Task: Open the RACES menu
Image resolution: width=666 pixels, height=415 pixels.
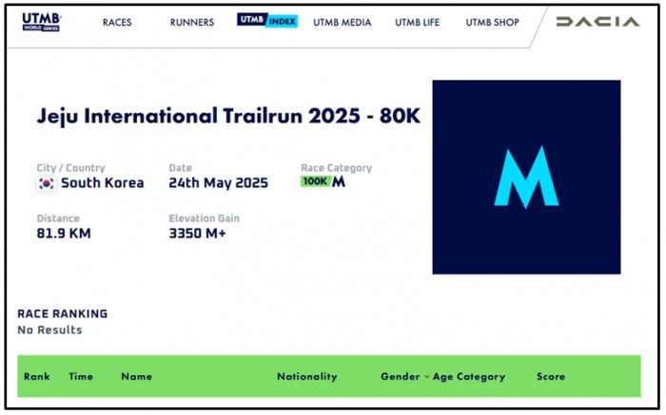Action: [117, 22]
